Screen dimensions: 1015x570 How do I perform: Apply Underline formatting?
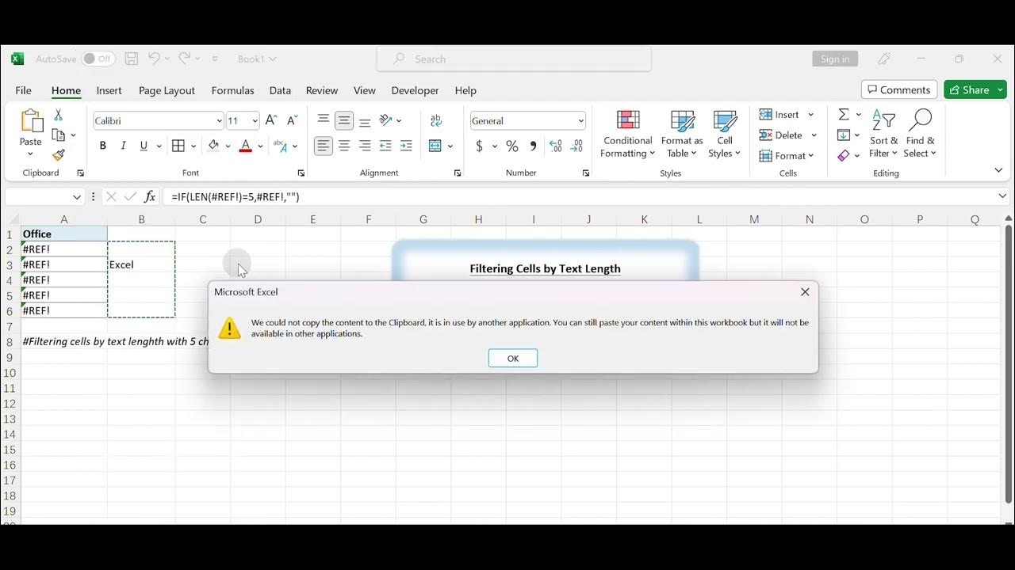(144, 146)
